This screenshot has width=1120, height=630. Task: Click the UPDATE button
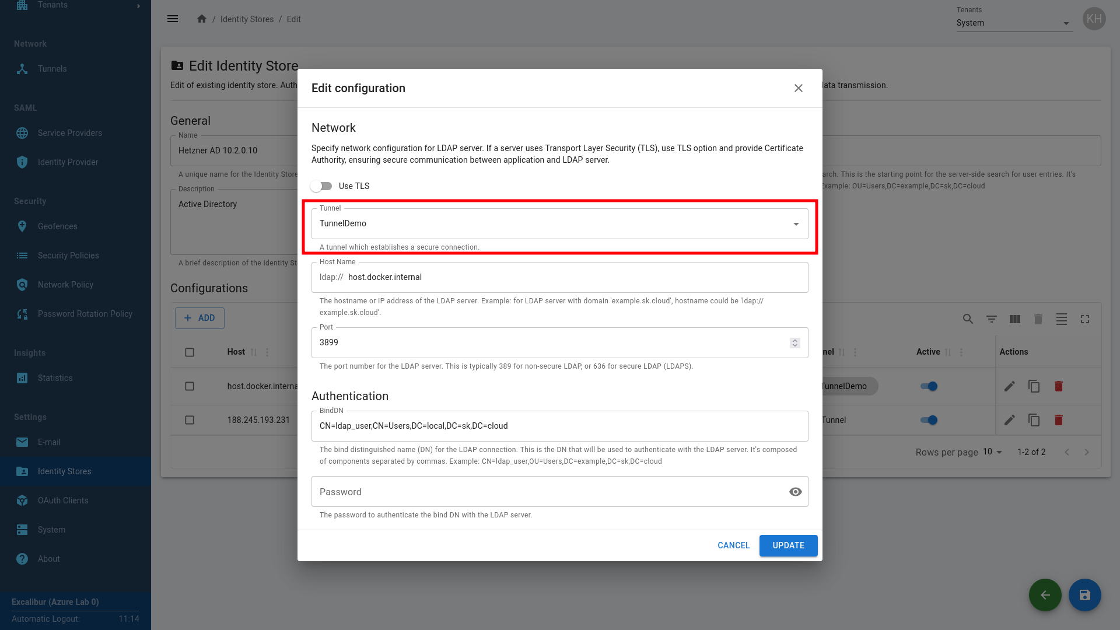(x=788, y=545)
